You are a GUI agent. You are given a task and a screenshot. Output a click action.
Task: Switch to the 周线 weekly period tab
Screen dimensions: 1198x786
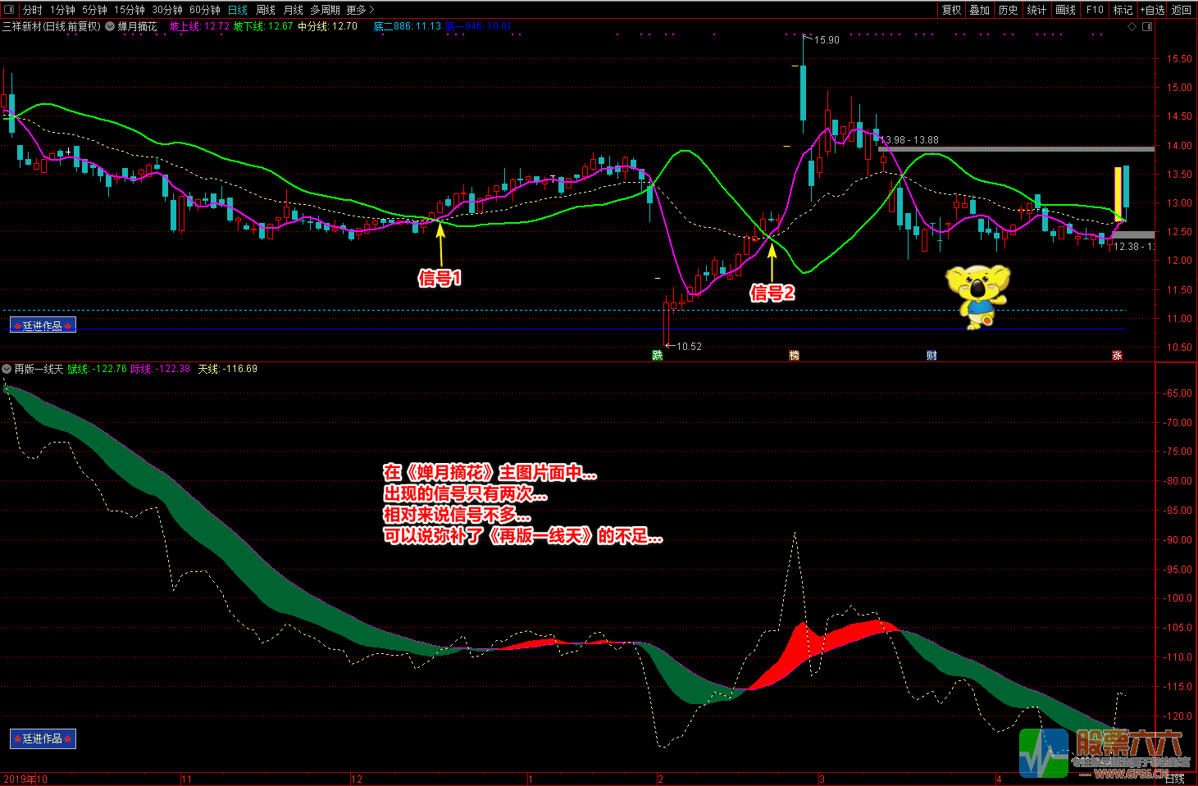click(266, 10)
